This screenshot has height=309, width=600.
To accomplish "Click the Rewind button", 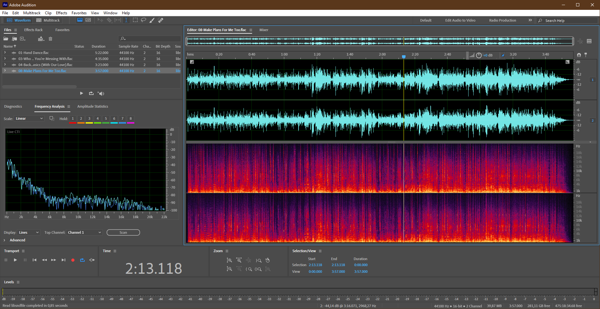I will click(x=44, y=260).
